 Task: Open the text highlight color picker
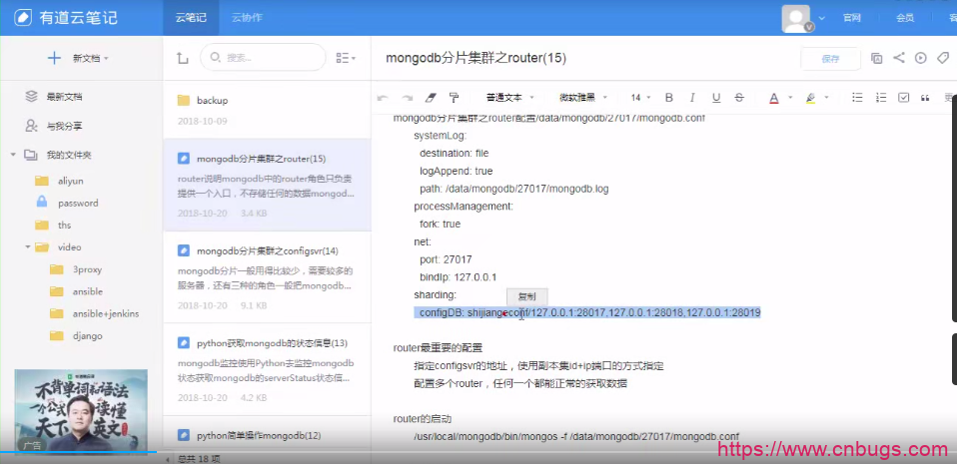tap(810, 98)
